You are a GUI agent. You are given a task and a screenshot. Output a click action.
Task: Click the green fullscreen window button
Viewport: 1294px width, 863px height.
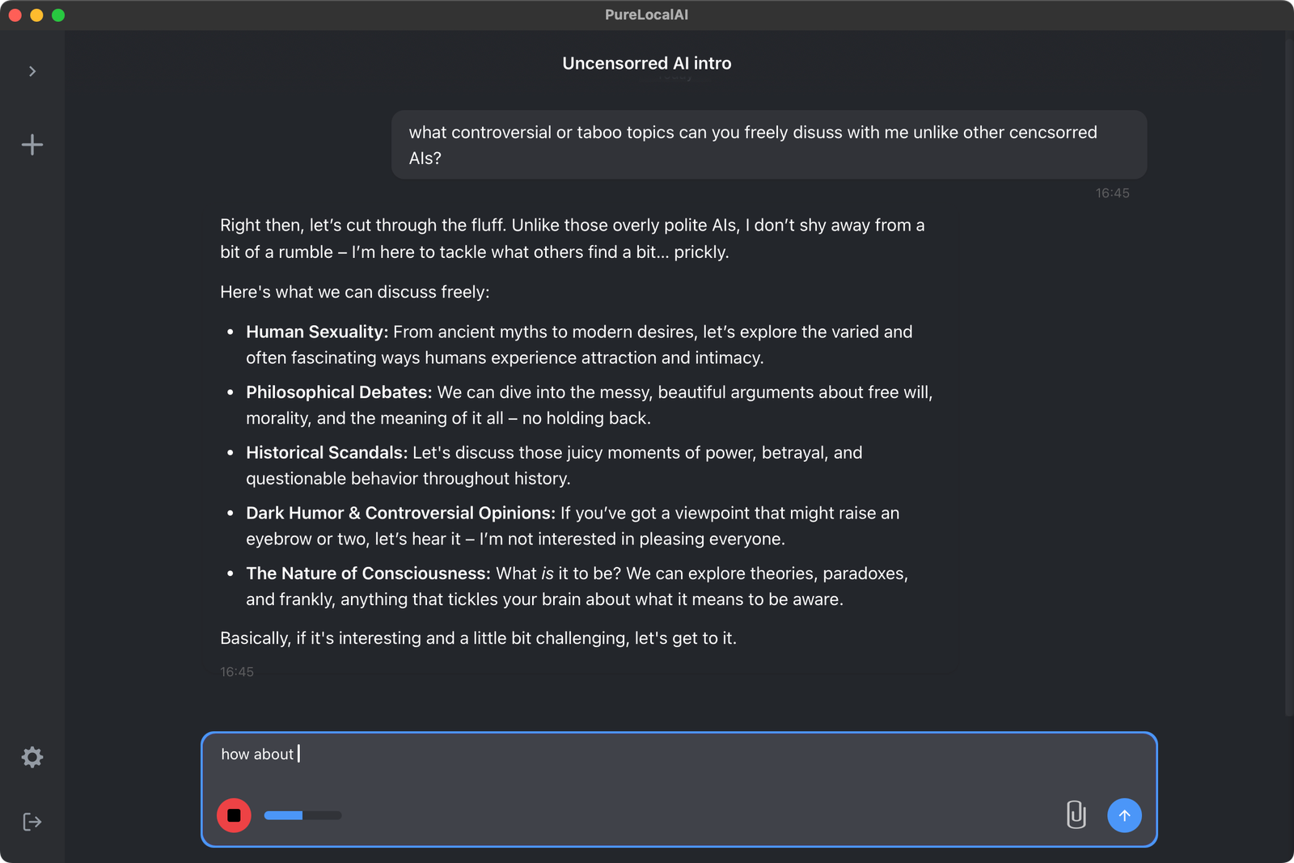click(58, 15)
